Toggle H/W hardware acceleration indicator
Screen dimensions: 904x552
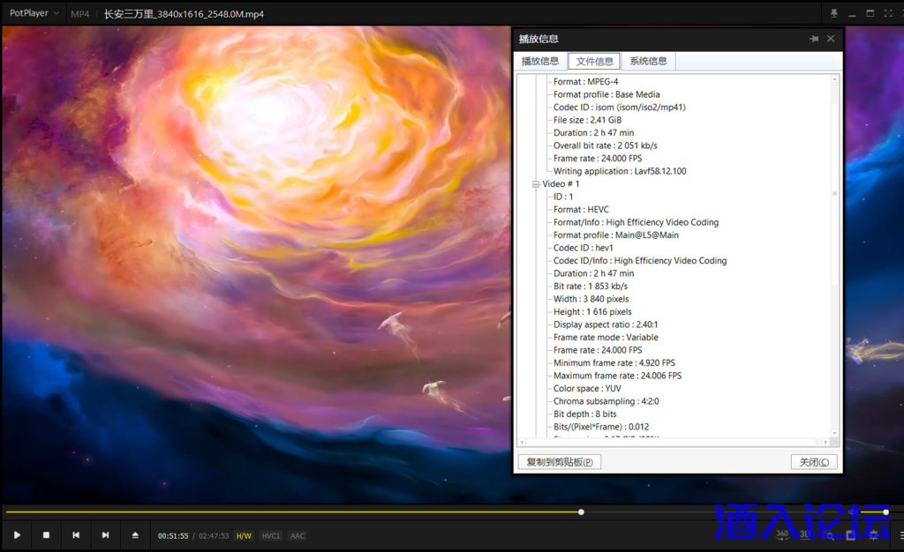tap(244, 536)
